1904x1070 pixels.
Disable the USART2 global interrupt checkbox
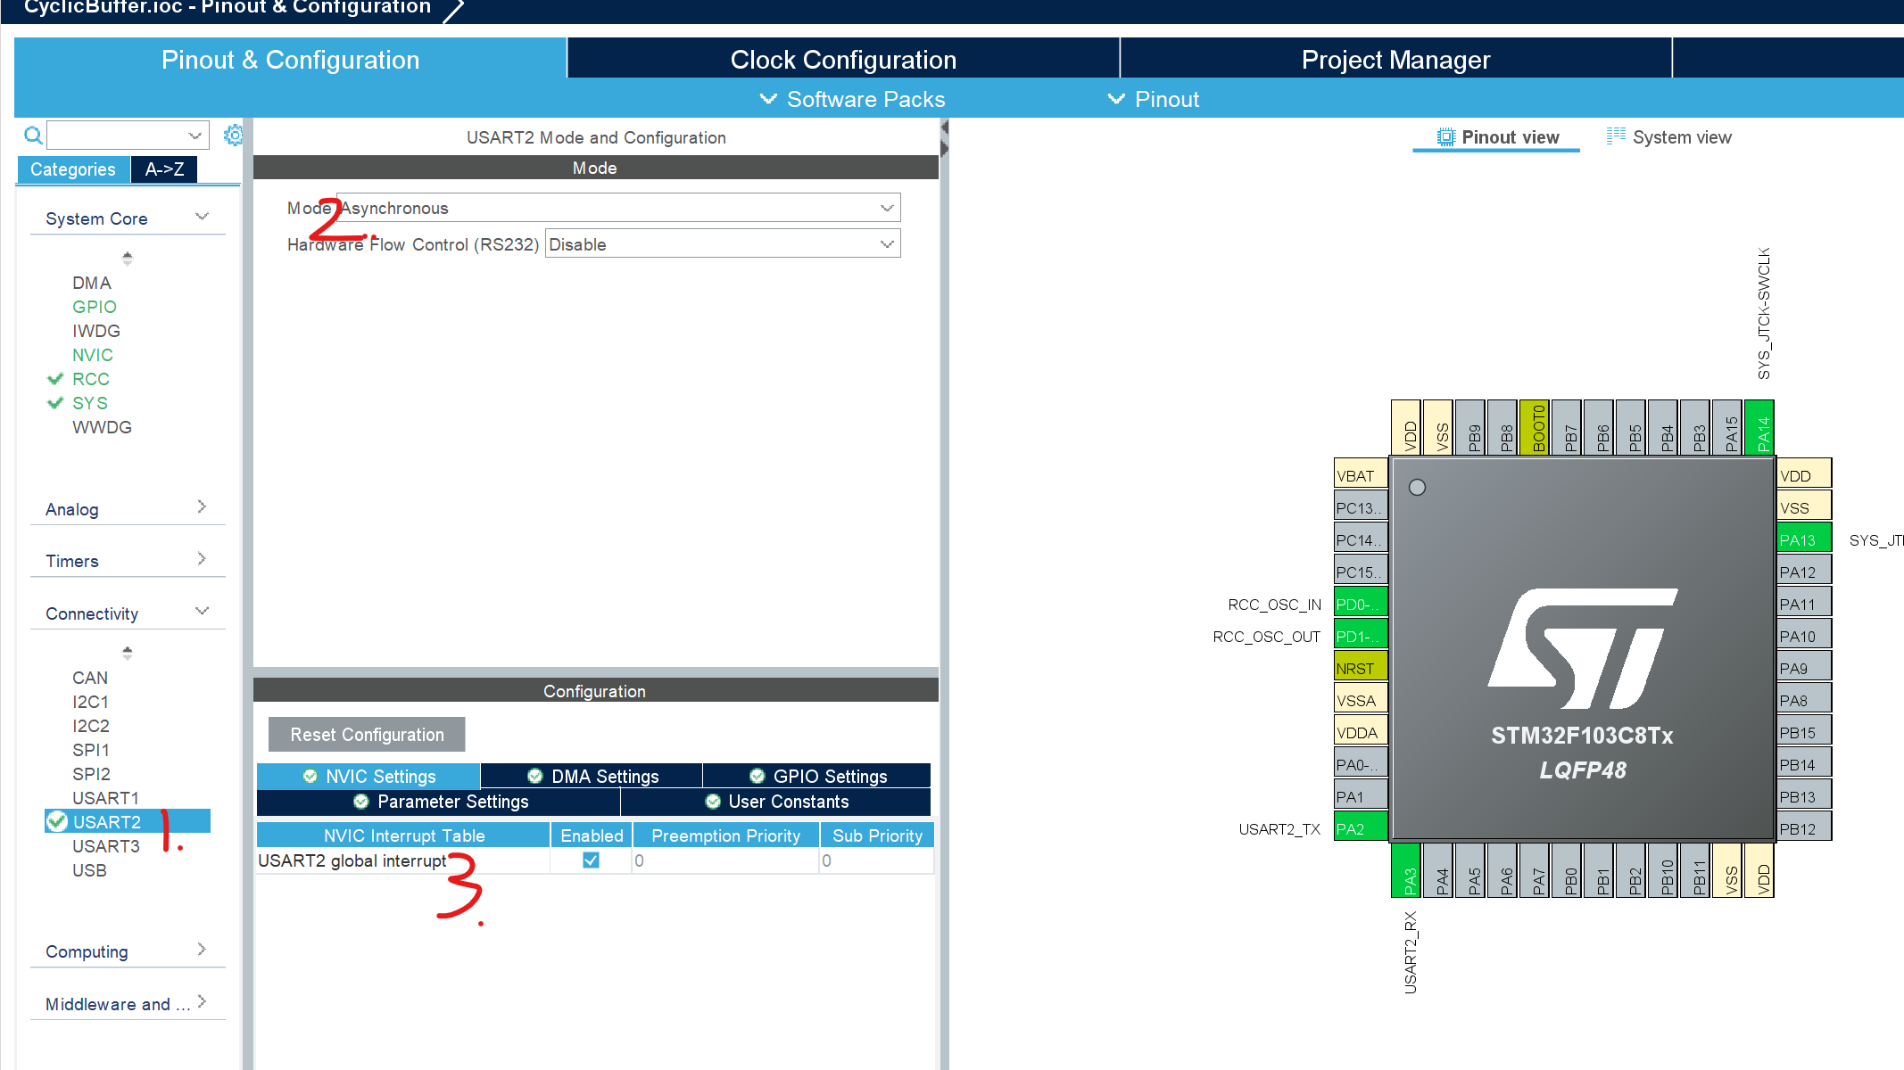[x=591, y=860]
